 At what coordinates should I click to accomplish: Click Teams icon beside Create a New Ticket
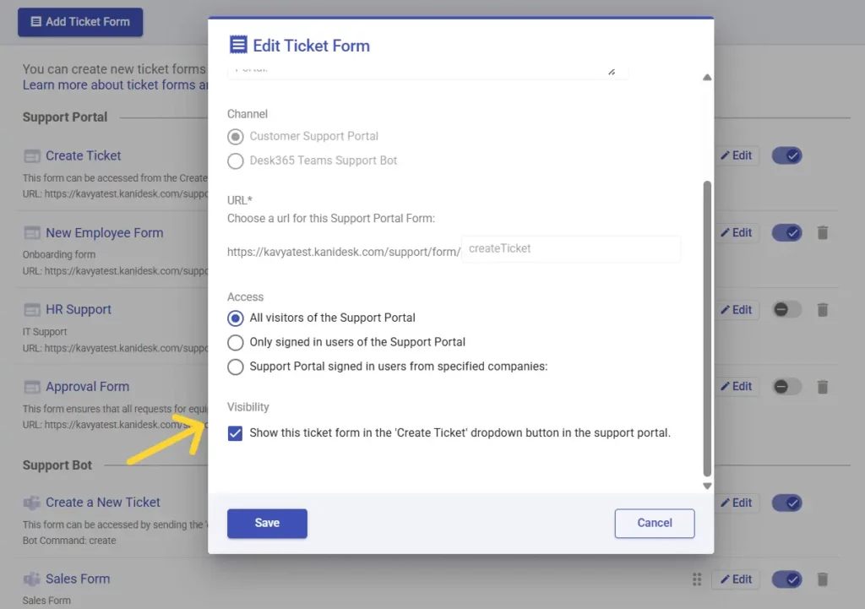point(32,503)
